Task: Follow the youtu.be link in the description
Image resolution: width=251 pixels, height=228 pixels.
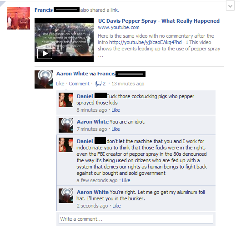Action: [149, 42]
